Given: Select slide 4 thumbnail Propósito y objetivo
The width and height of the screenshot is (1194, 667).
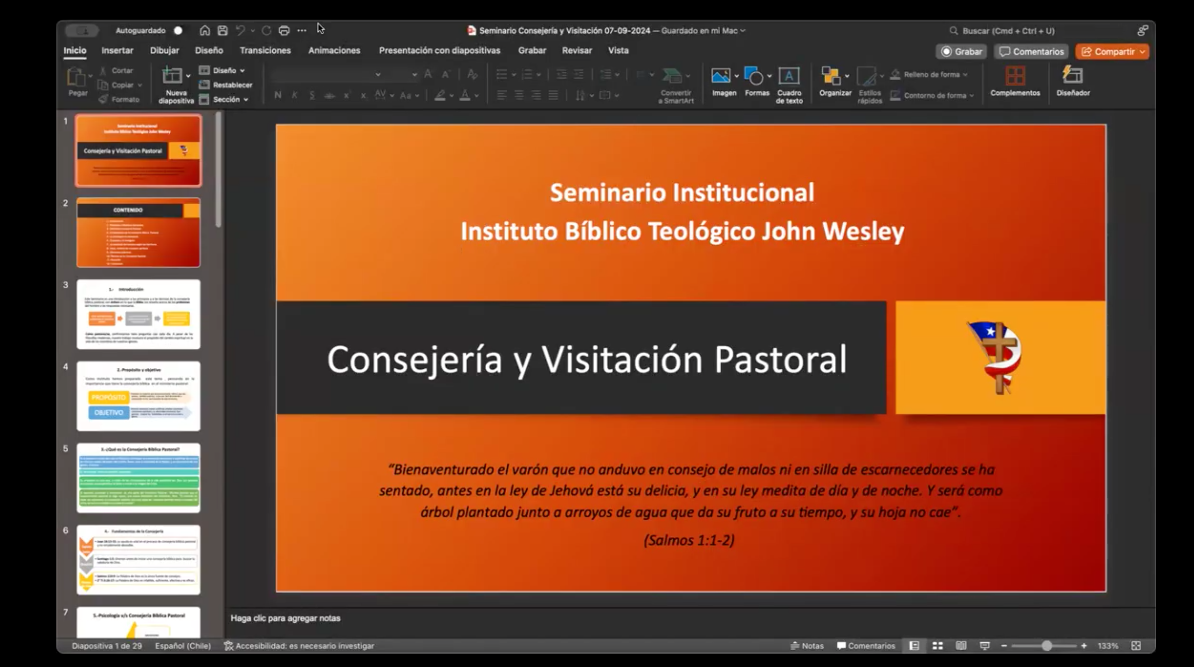Looking at the screenshot, I should click(138, 396).
